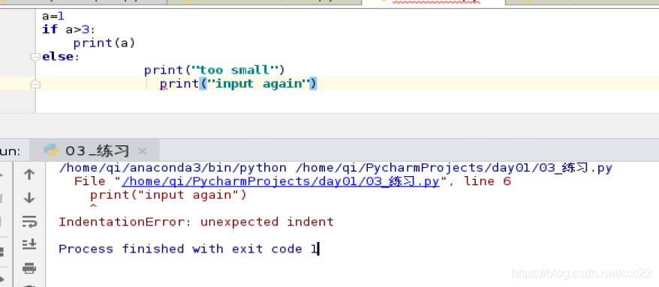
Task: Click the Python icon on run tab
Action: (51, 150)
